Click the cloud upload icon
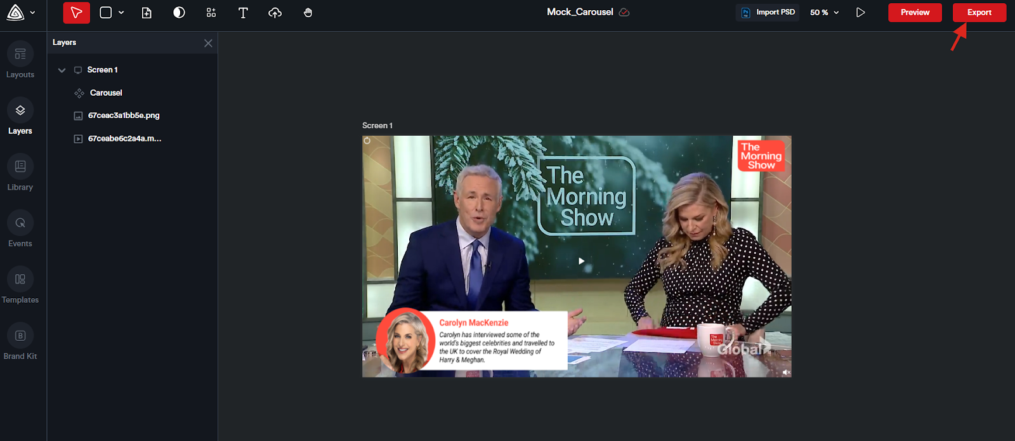The height and width of the screenshot is (441, 1015). click(275, 13)
